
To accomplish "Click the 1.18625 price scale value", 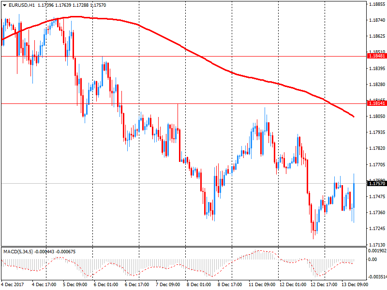I will (x=377, y=36).
